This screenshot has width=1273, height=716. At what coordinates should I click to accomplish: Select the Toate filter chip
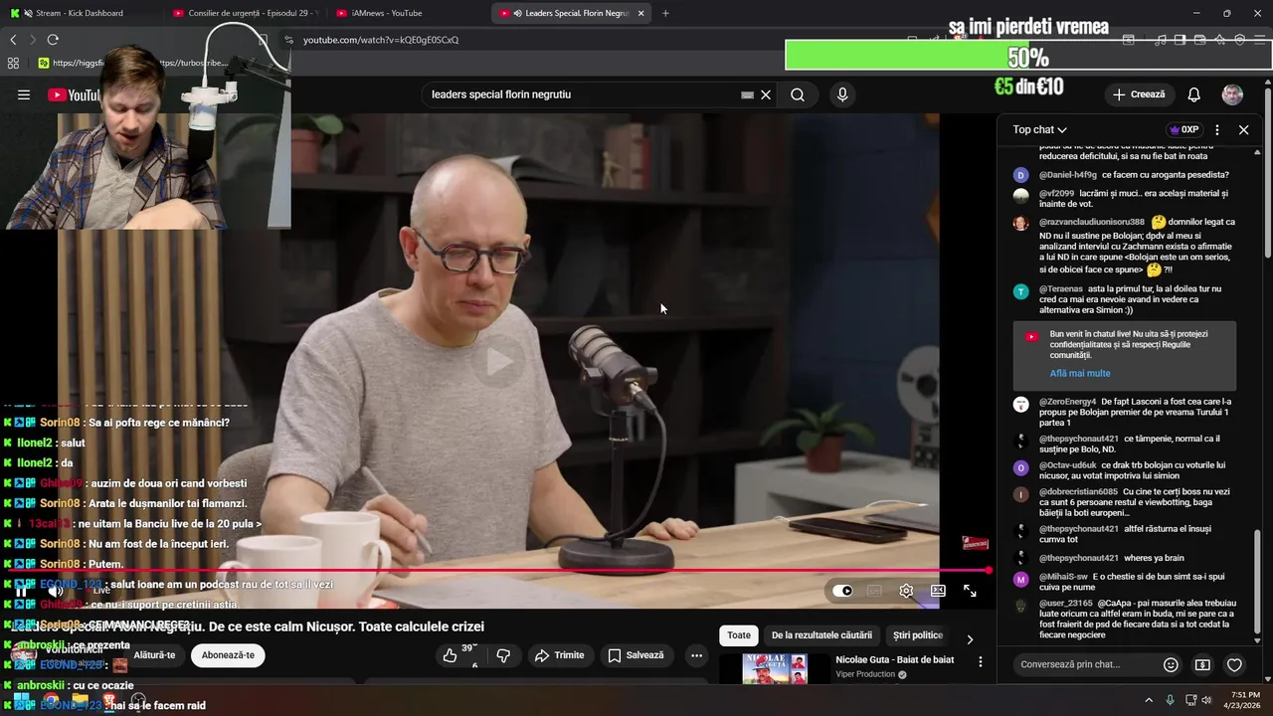click(739, 635)
